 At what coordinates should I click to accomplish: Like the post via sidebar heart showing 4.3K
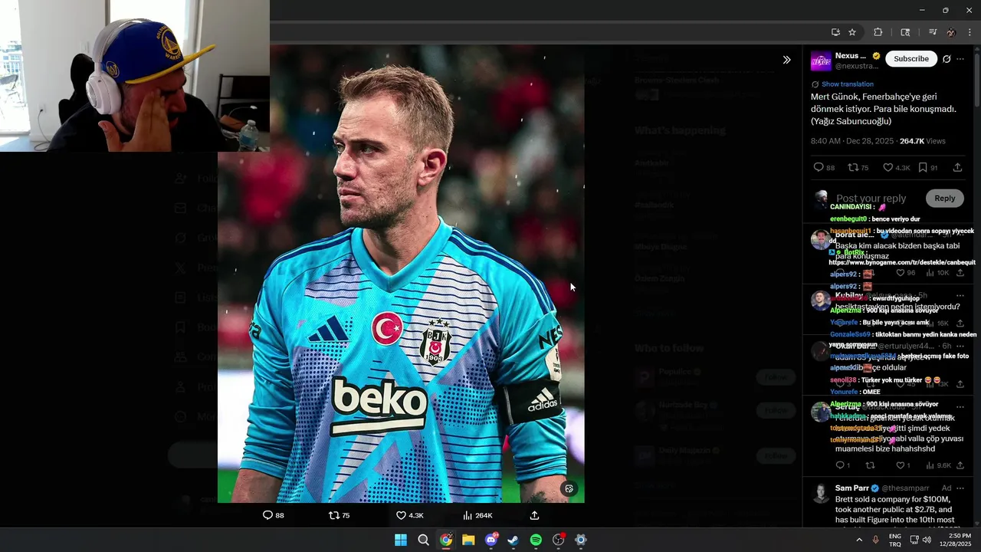(888, 167)
